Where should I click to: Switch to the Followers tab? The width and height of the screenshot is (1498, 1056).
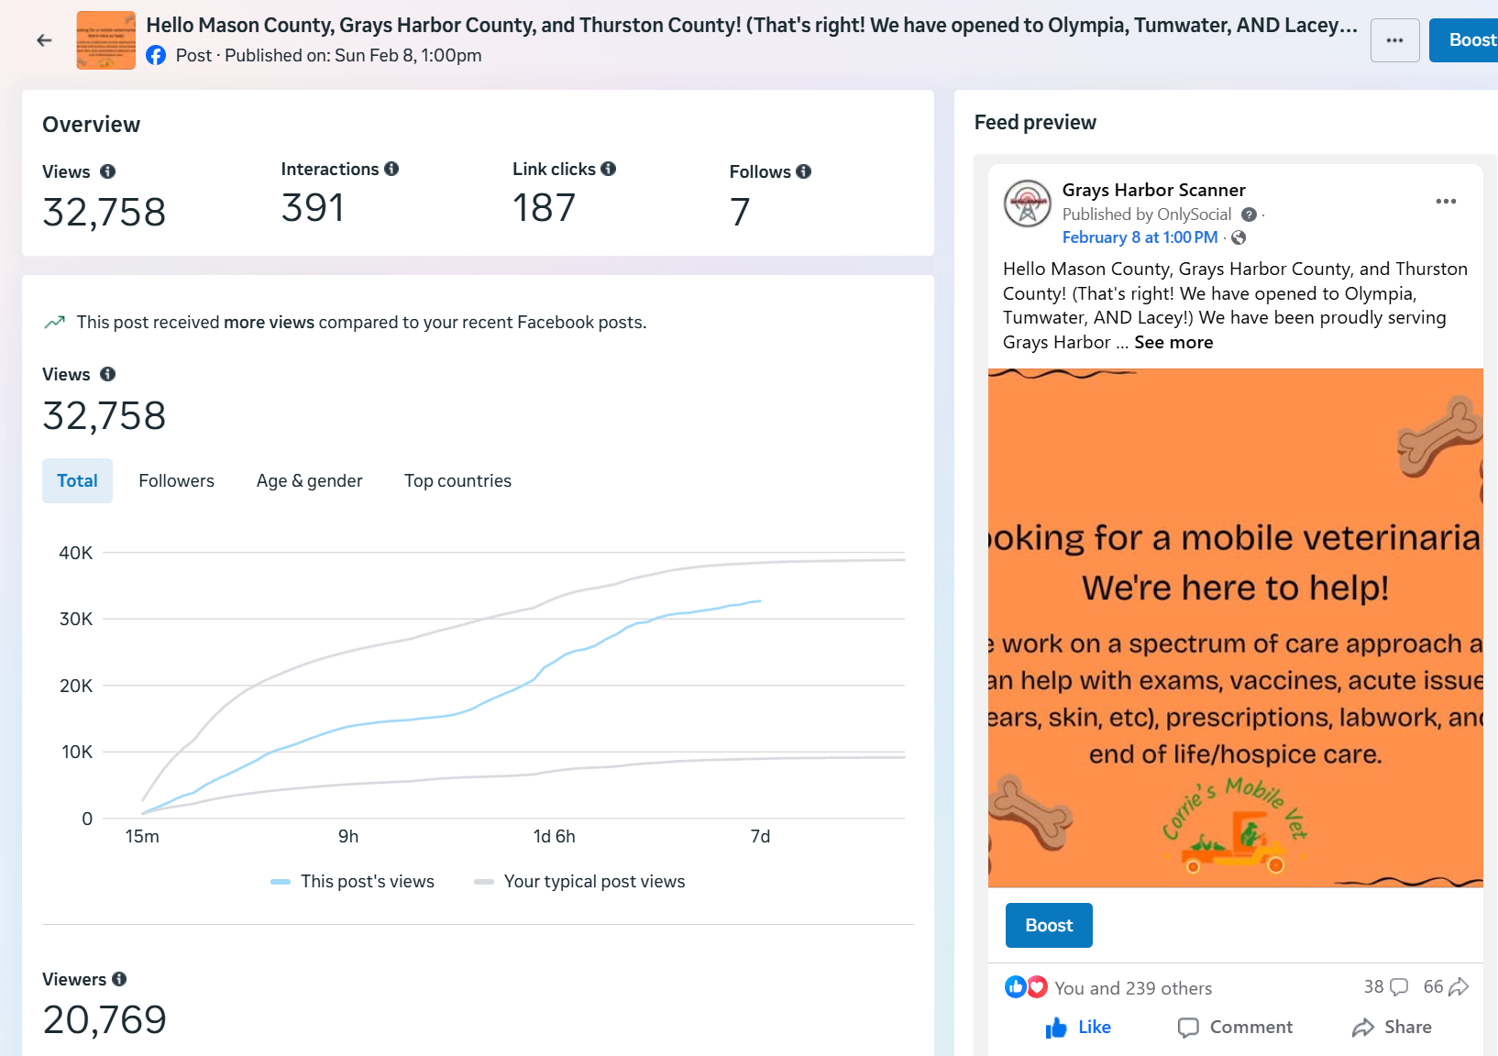tap(176, 481)
